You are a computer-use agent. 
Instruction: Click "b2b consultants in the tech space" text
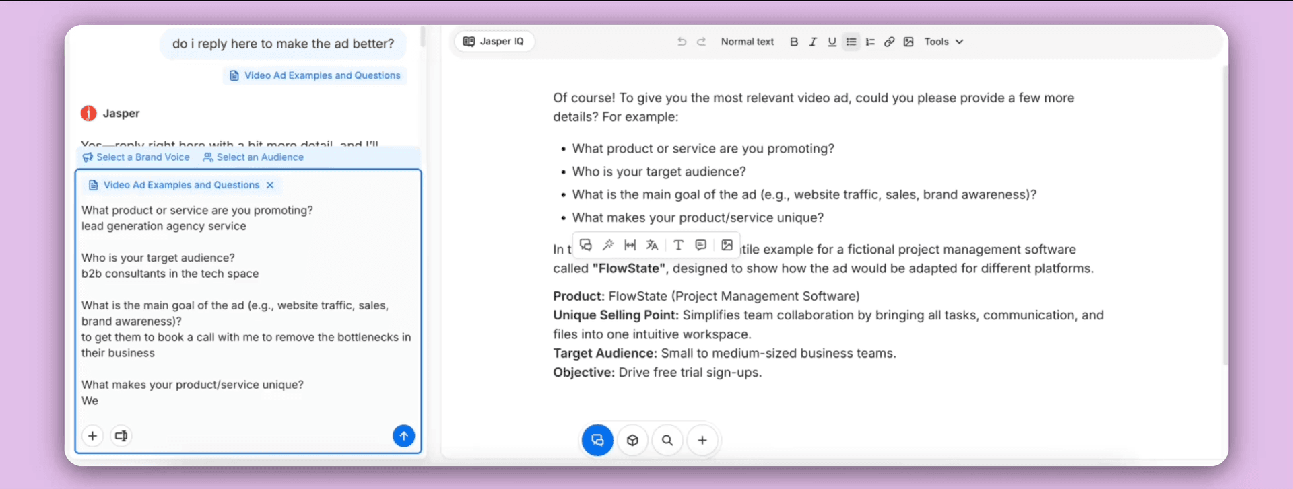[170, 274]
